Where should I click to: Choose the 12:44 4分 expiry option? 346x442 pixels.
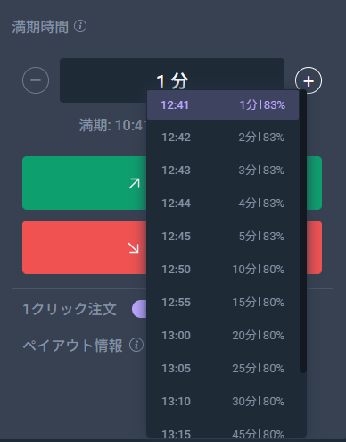coord(223,204)
